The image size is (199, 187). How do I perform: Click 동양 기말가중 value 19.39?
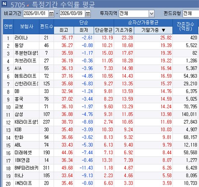click(166, 46)
